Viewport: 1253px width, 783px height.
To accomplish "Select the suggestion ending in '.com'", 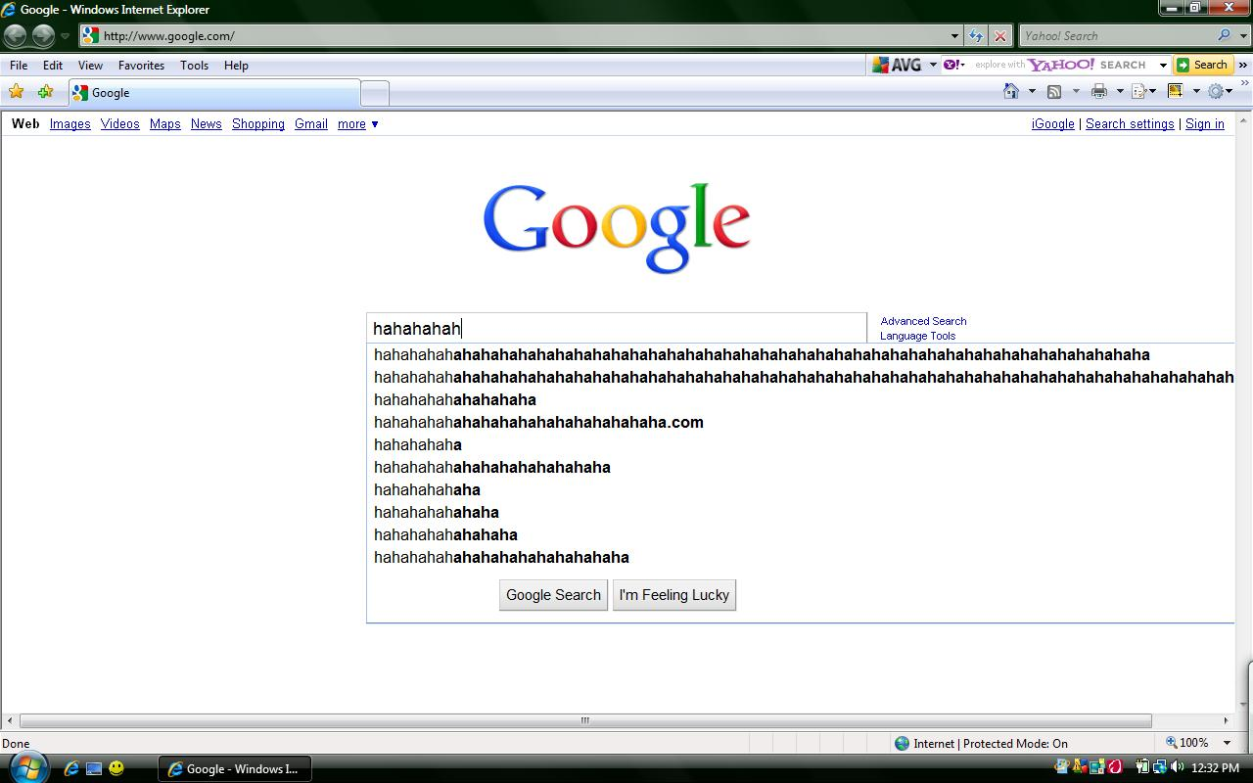I will pos(538,422).
